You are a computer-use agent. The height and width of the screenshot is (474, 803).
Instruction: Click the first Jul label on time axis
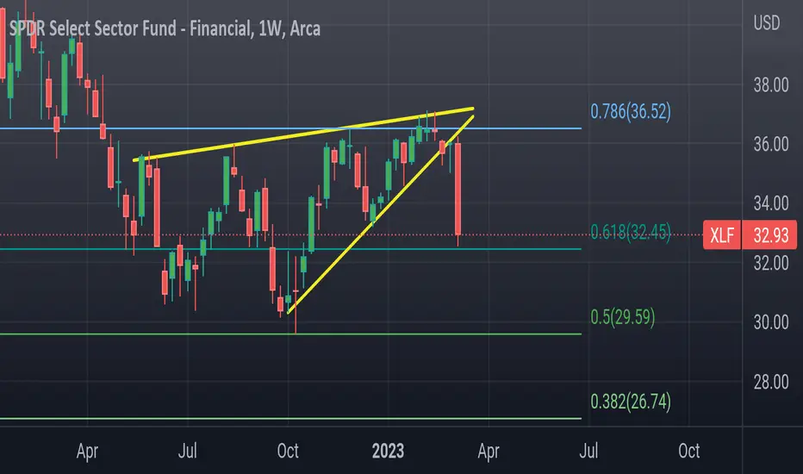pos(188,451)
